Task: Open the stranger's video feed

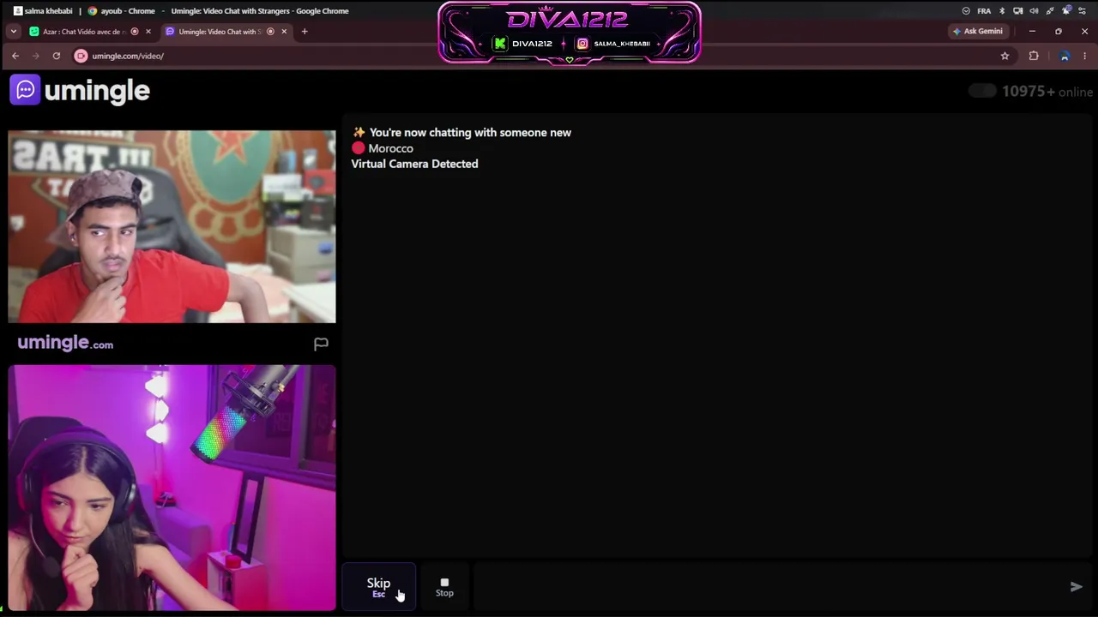Action: [172, 226]
